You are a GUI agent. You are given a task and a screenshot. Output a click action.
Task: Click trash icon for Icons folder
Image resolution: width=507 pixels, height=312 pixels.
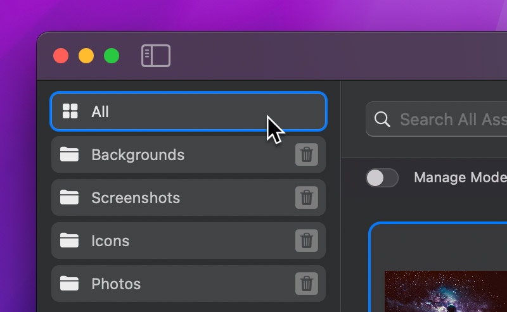pos(307,240)
